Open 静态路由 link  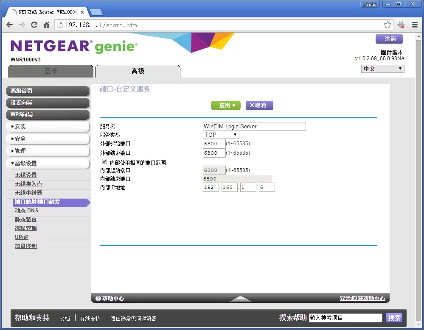(26, 219)
